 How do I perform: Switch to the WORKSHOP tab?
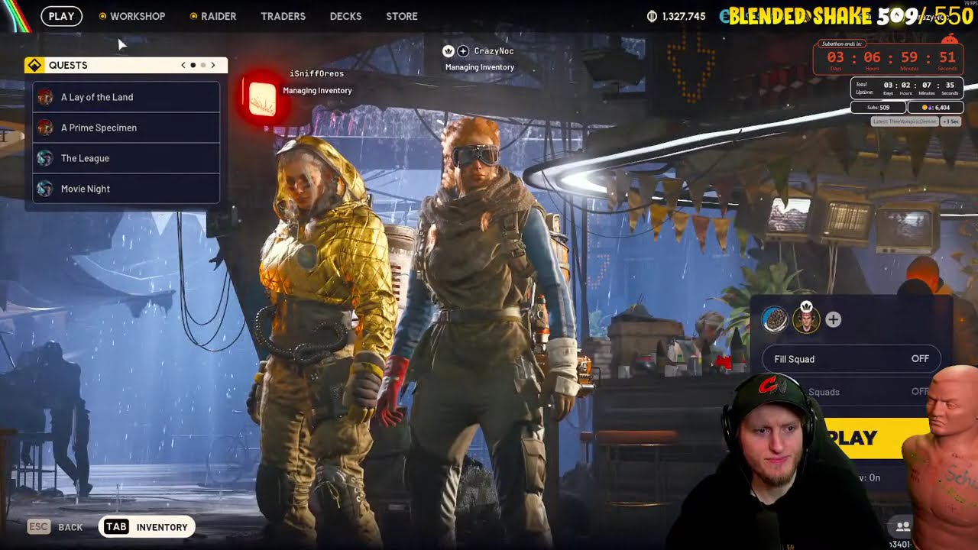138,16
